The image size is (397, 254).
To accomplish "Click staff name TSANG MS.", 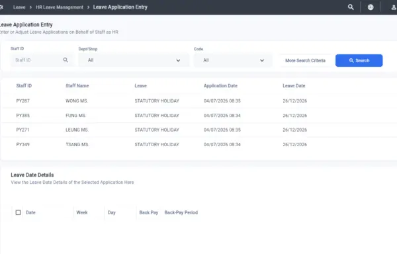I will pos(77,144).
